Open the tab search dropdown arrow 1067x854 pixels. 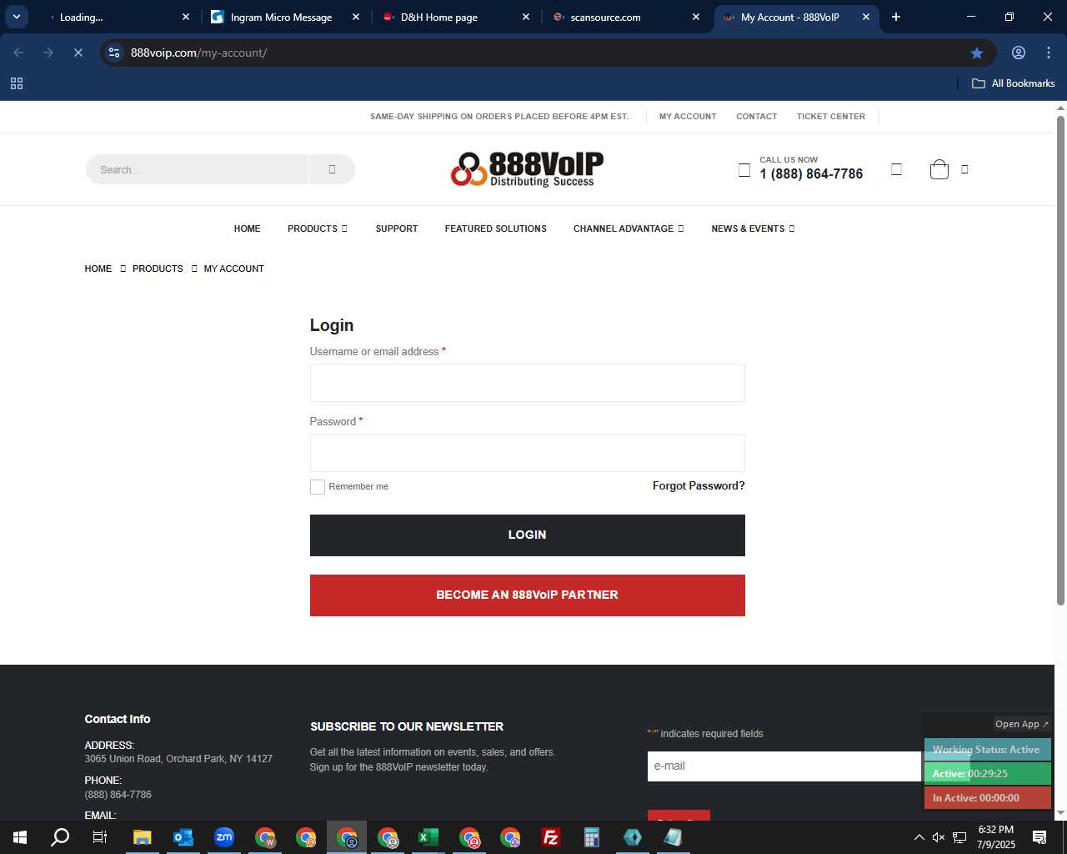coord(17,17)
